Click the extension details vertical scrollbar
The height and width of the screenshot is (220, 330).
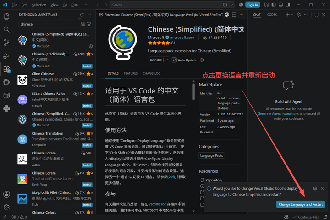click(193, 92)
